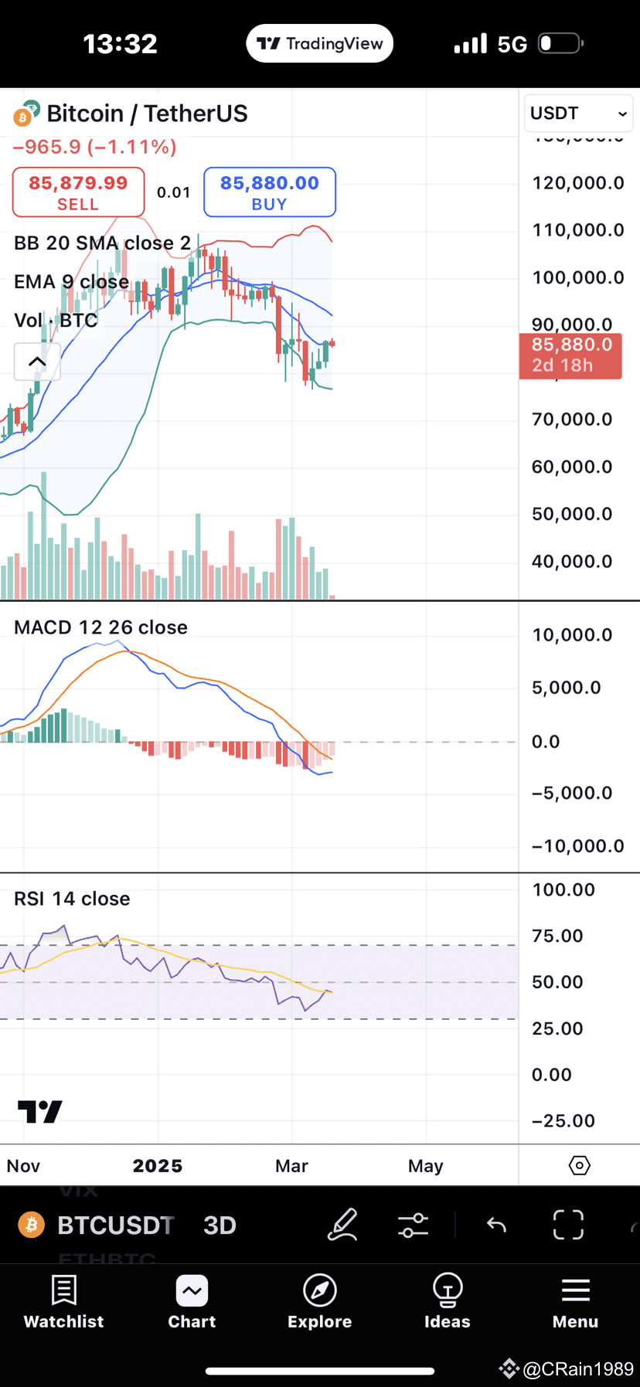Open the drawing pencil tool
Image resolution: width=640 pixels, height=1387 pixels.
[342, 1225]
